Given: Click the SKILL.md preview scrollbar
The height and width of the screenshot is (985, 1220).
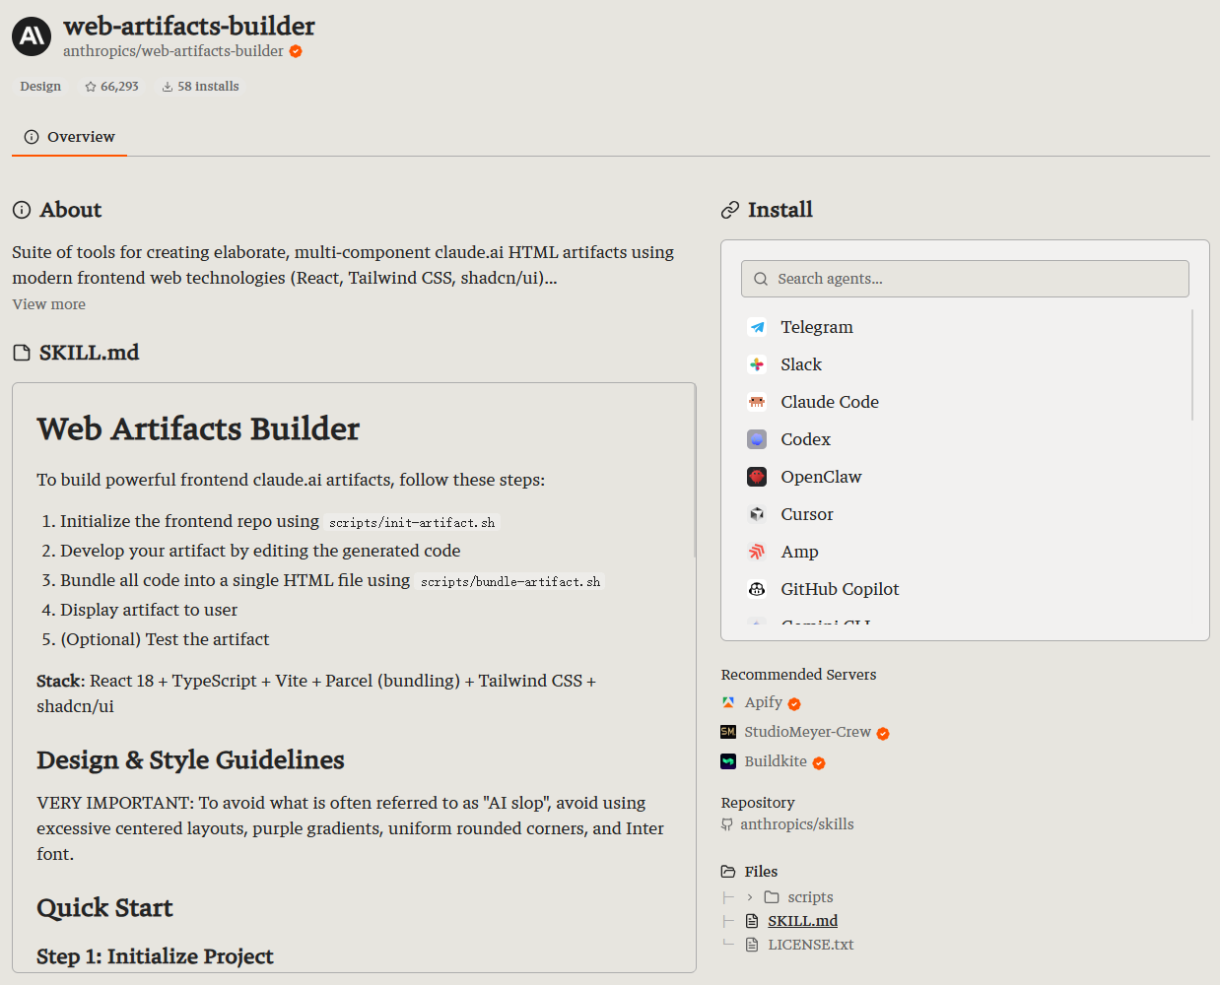Looking at the screenshot, I should [695, 473].
